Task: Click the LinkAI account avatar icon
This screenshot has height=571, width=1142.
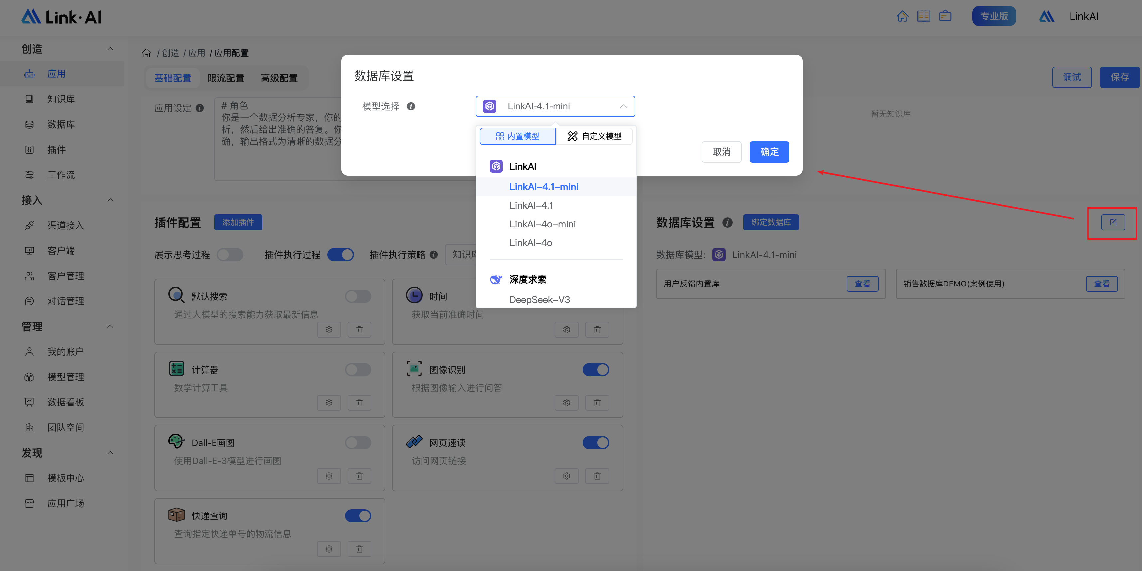Action: click(x=1047, y=16)
